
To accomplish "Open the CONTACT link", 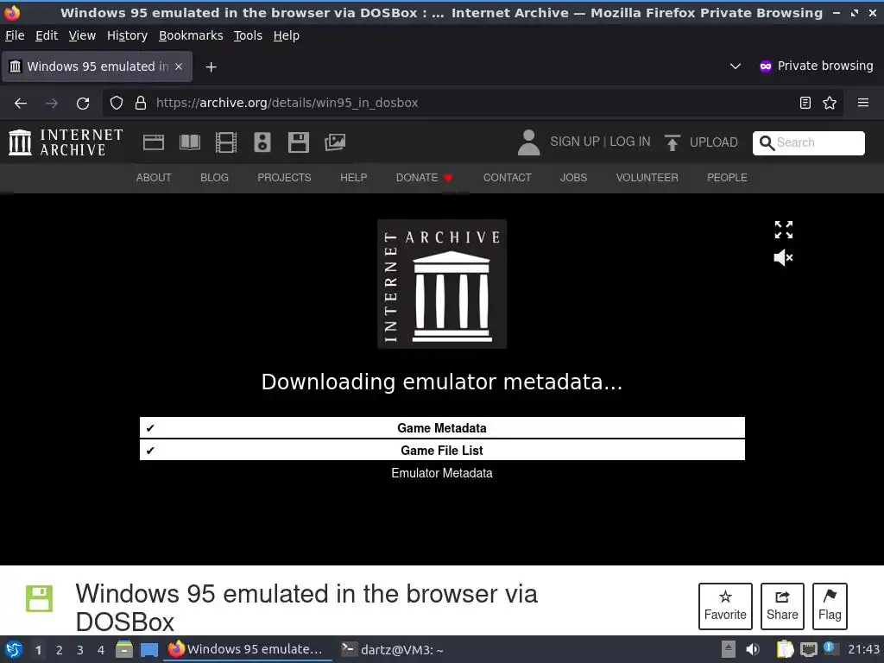I will pyautogui.click(x=507, y=178).
